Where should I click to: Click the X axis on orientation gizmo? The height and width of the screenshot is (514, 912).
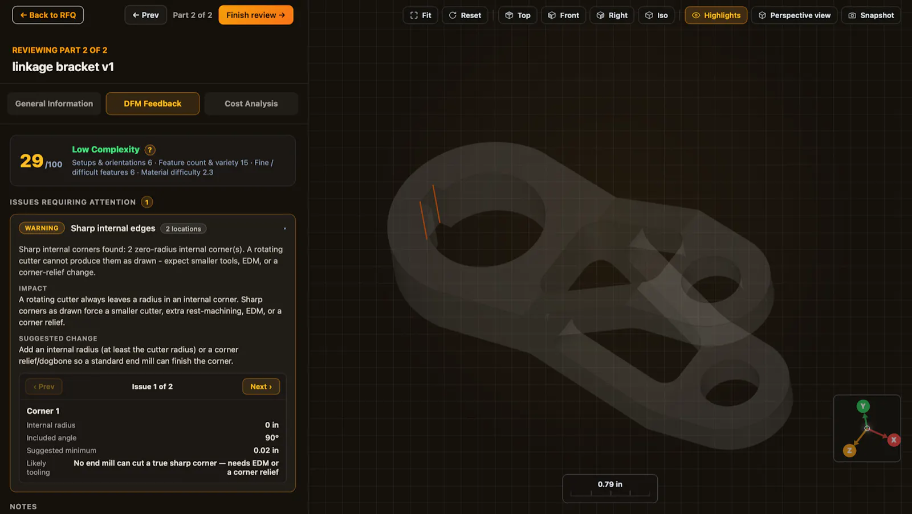pyautogui.click(x=894, y=440)
